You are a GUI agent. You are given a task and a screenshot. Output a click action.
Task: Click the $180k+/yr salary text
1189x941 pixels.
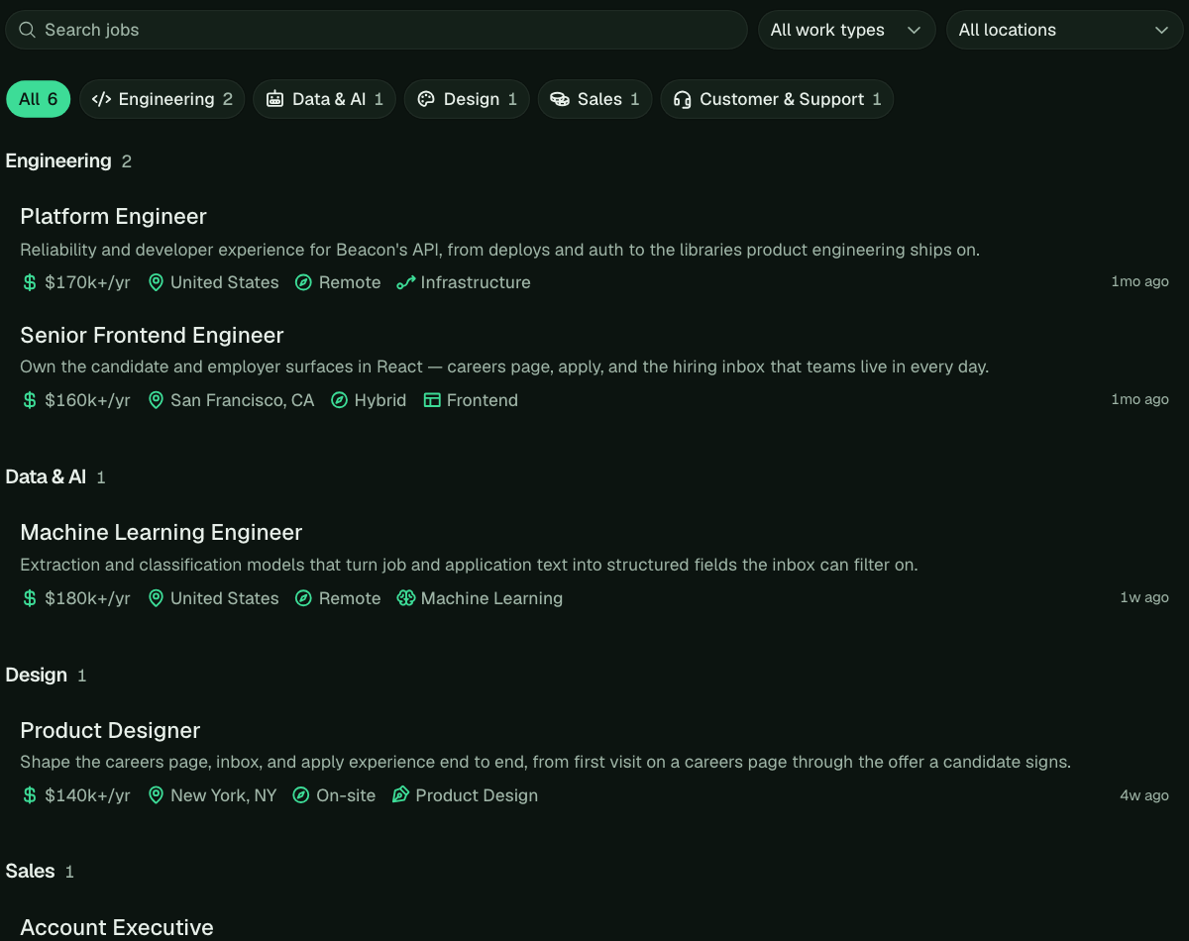click(88, 598)
